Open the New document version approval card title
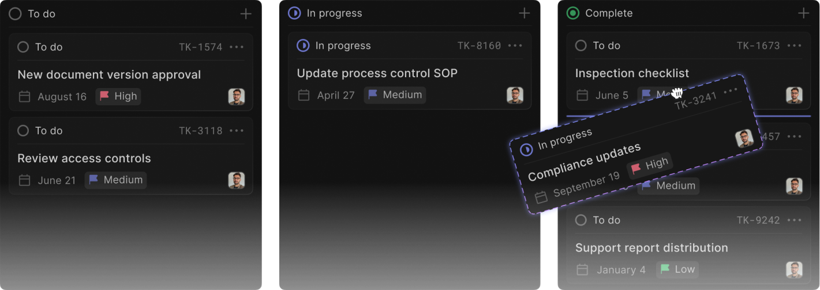 [109, 75]
